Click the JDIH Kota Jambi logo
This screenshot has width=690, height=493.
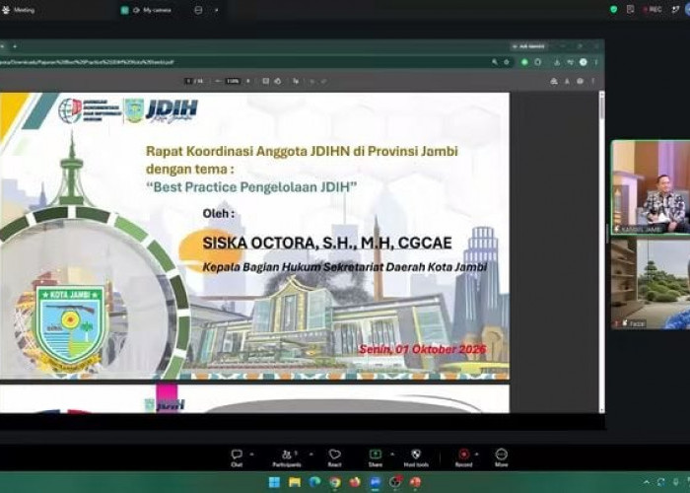tap(172, 110)
